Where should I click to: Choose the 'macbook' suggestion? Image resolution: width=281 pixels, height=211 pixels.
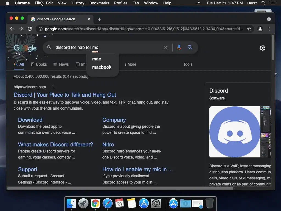[102, 67]
